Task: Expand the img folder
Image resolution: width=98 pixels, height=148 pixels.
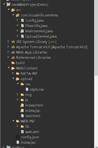Action: point(18,94)
